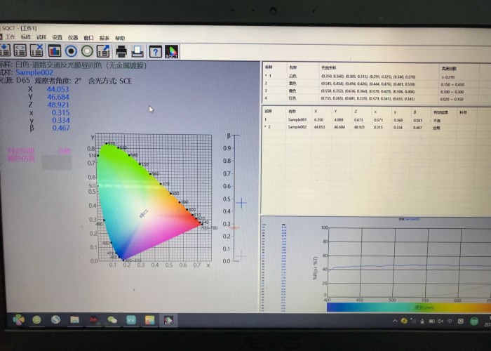Open print preview from the toolbar icon

click(137, 51)
